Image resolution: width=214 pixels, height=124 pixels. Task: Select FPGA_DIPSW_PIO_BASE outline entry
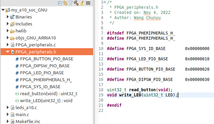click(x=45, y=66)
